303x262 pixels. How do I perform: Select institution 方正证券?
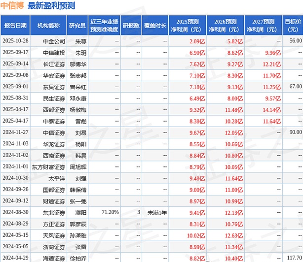[54, 224]
